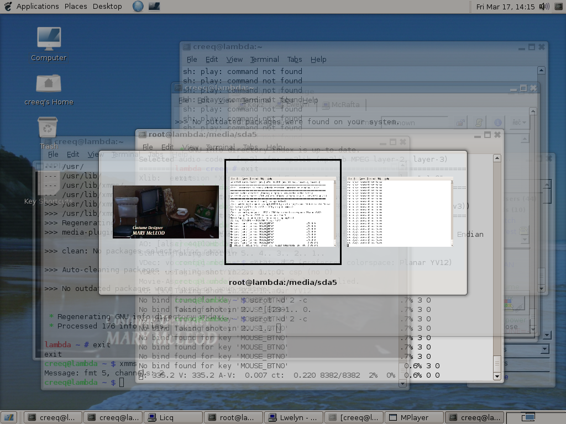
Task: Switch to first creeq@l... taskbar entry
Action: (53, 417)
